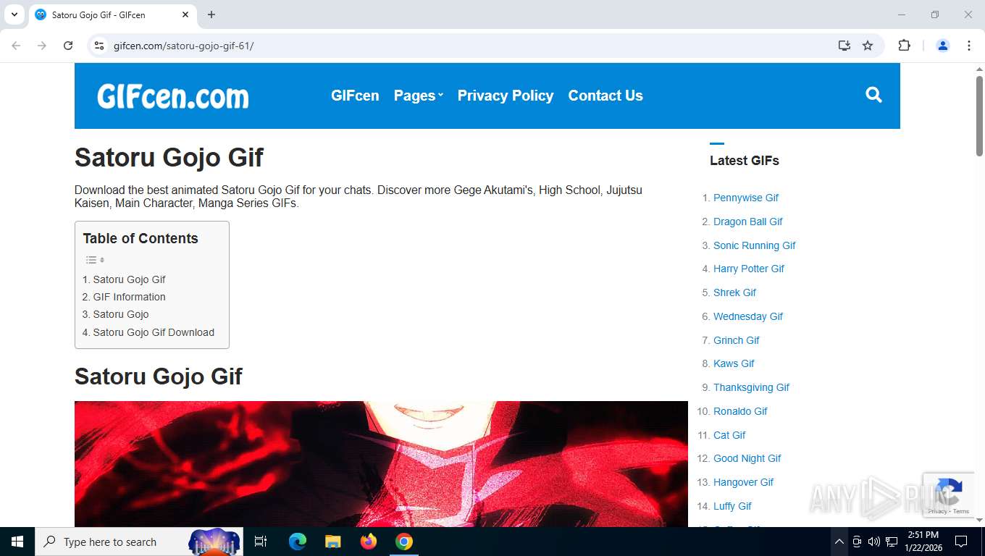Viewport: 985px width, 556px height.
Task: Open the notification center icon
Action: (961, 542)
